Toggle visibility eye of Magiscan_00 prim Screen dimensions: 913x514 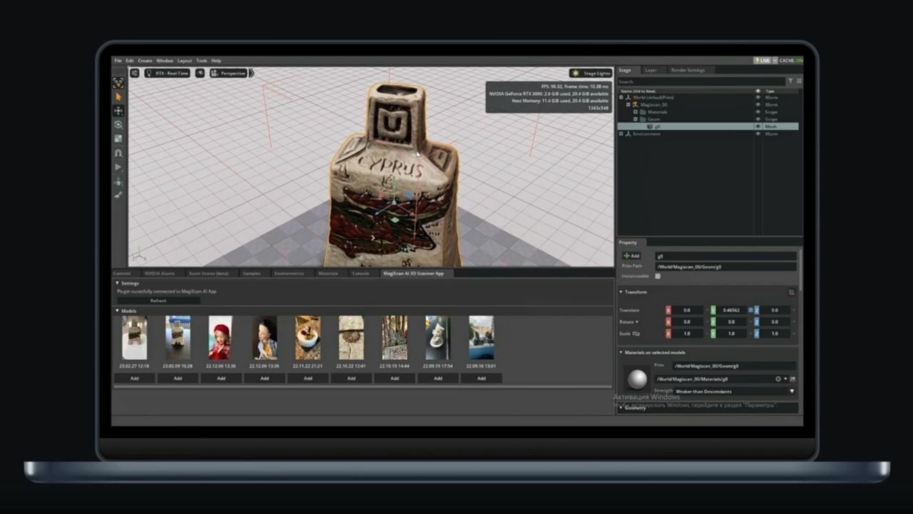coord(758,104)
